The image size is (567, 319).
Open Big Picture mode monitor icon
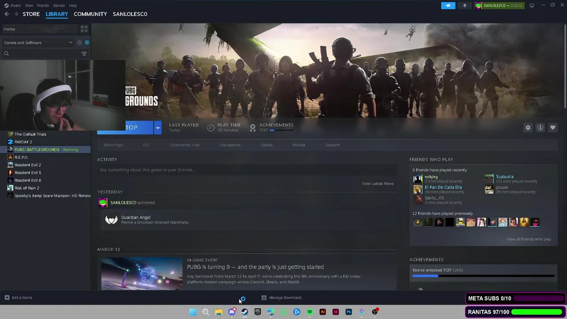(x=532, y=5)
